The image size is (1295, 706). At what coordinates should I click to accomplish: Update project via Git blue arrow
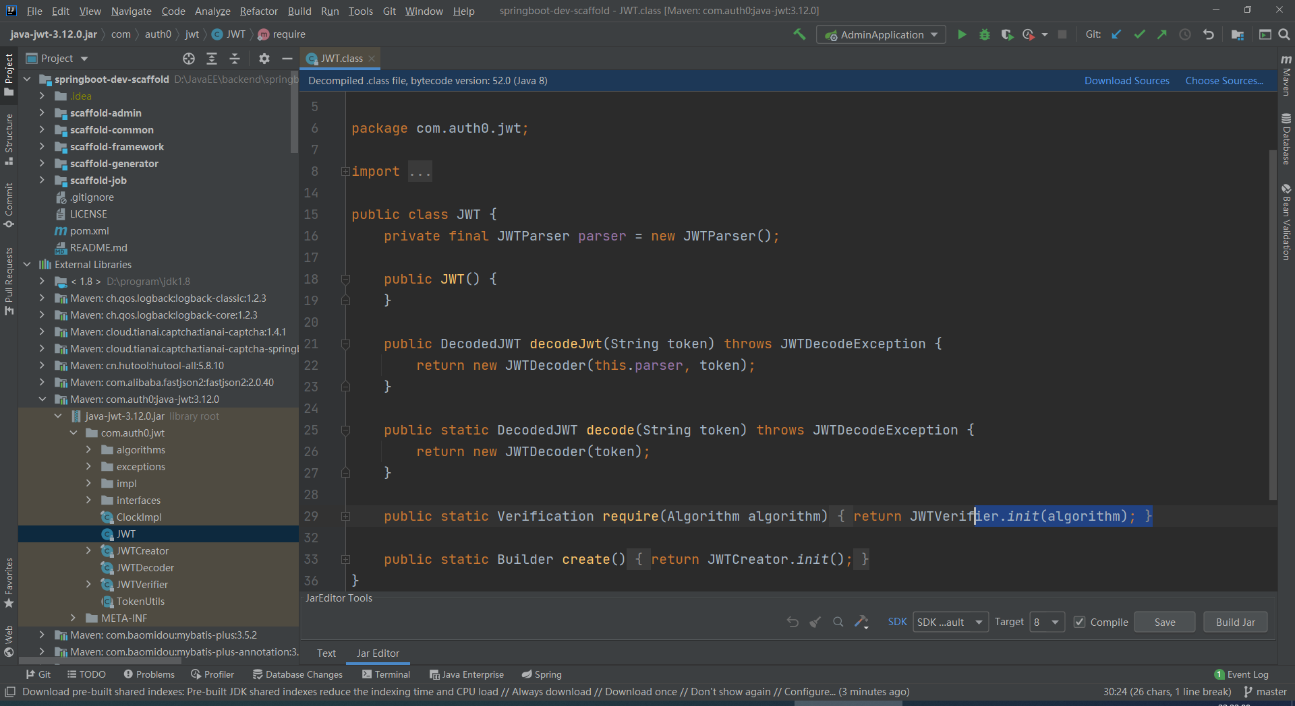pyautogui.click(x=1116, y=34)
